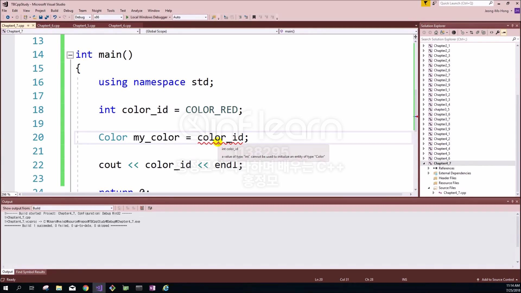Toggle Preview Selected Items in Solution Explorer
521x293 pixels.
point(504,33)
